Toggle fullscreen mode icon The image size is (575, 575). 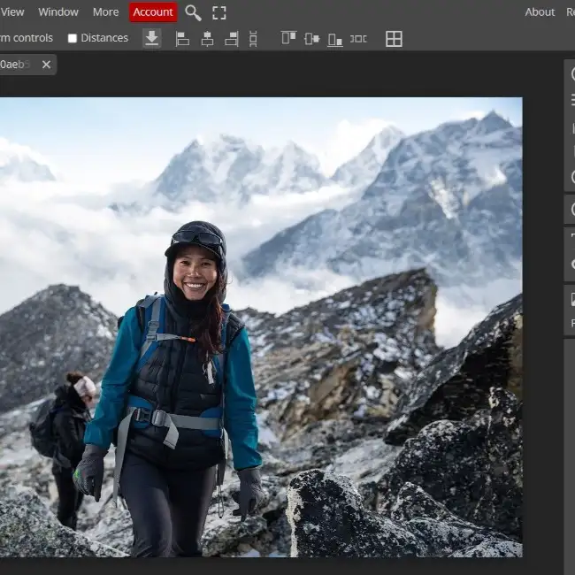pyautogui.click(x=218, y=13)
